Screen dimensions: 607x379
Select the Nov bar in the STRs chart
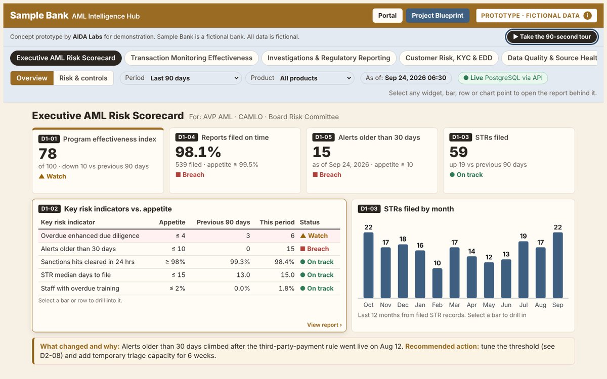point(385,273)
